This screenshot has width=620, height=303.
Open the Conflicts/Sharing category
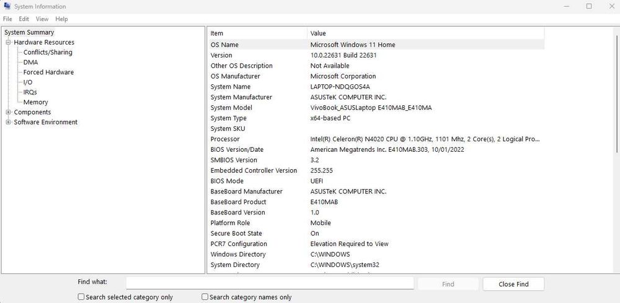48,52
